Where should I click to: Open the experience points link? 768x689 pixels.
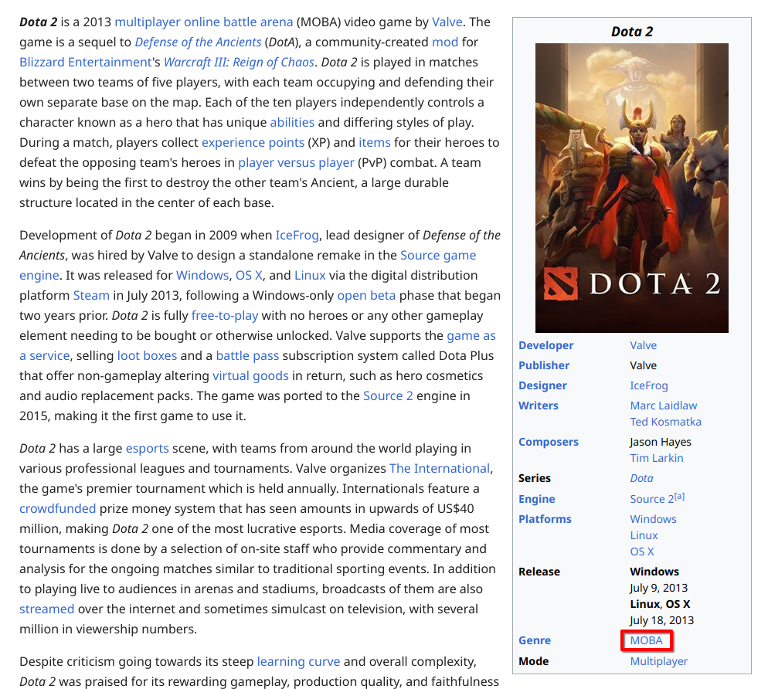point(253,142)
